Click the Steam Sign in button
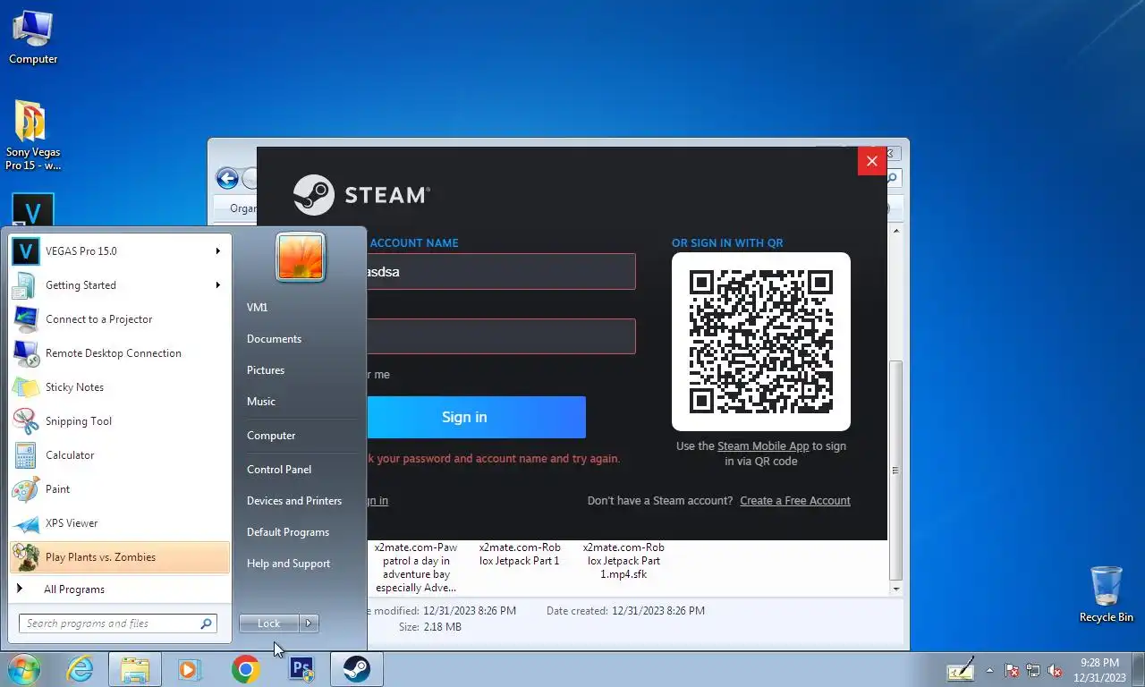The image size is (1145, 687). click(476, 418)
